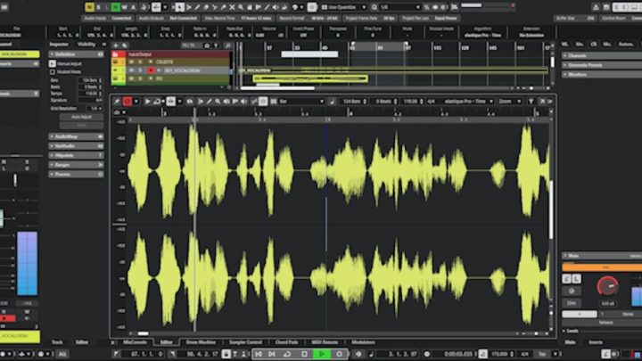Click the solo editor icon at editor toolbar left
The height and width of the screenshot is (361, 642).
point(117,101)
